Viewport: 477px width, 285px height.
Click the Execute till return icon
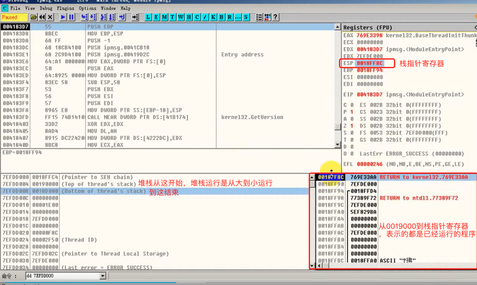click(x=122, y=17)
